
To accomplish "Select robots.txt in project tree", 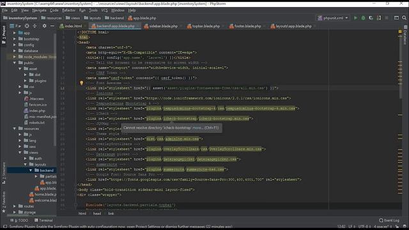I will click(35, 123).
